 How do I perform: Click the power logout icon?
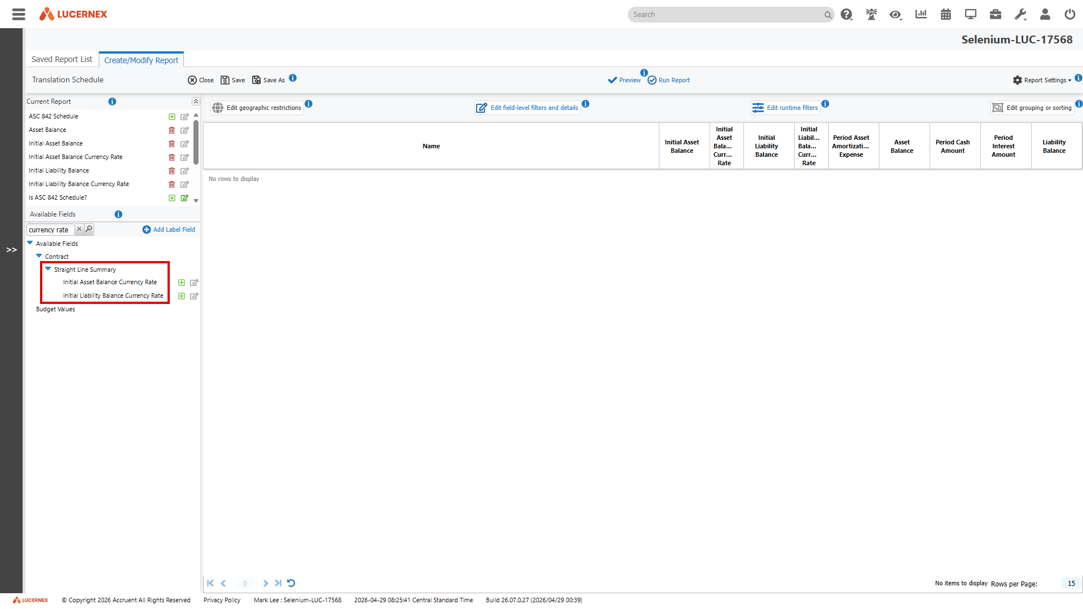[1070, 15]
